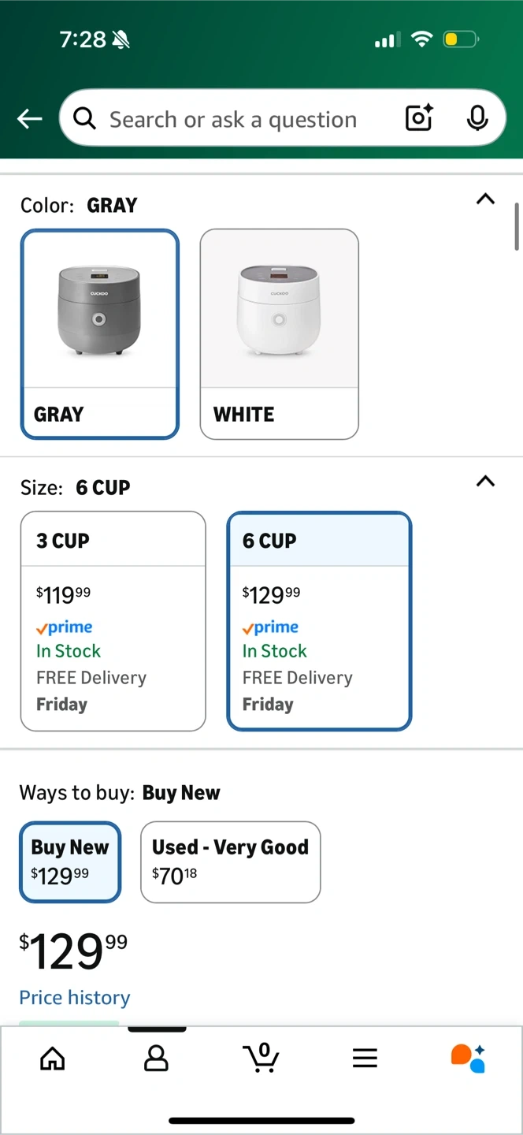Choose the 6 CUP size option
Viewport: 523px width, 1135px height.
[319, 621]
